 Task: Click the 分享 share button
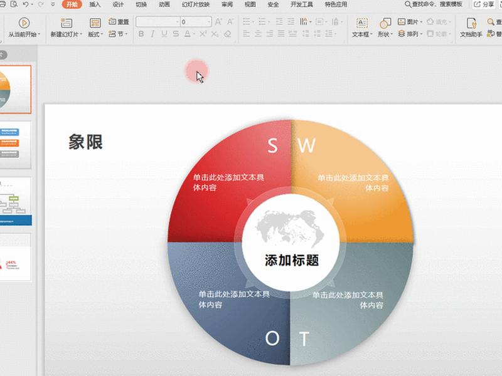(484, 4)
